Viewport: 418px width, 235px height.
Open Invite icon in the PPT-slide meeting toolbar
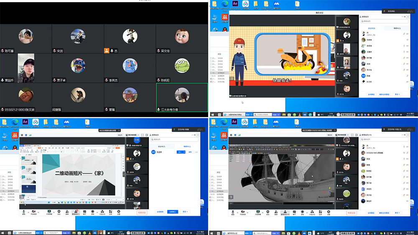[67, 212]
